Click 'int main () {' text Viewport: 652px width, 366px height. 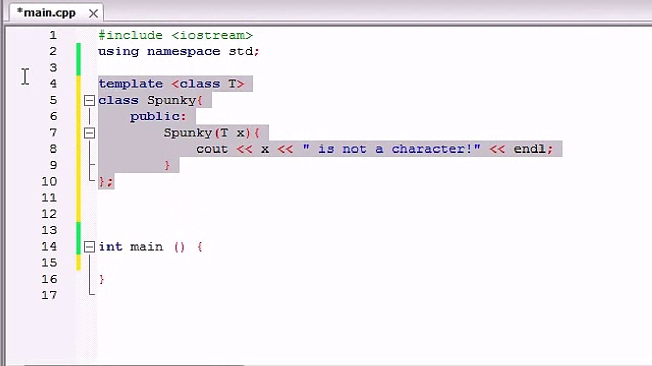tap(151, 247)
